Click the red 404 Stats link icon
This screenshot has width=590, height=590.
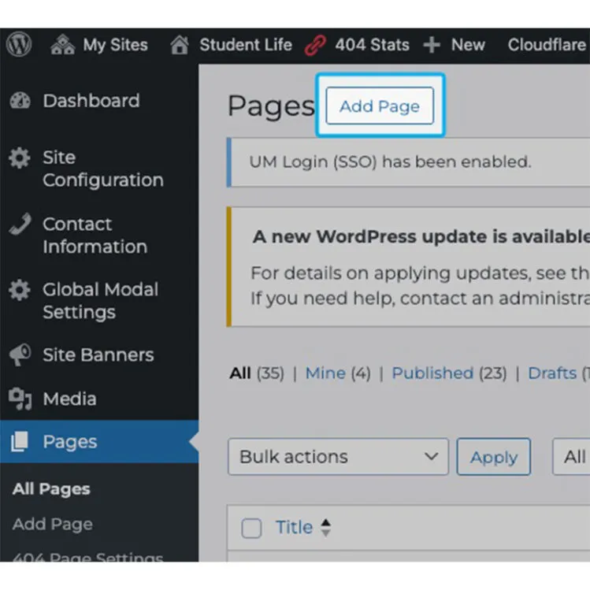click(315, 45)
